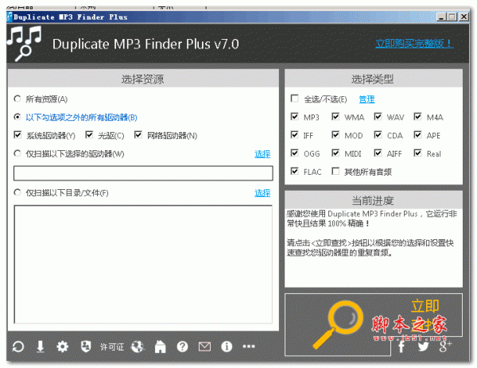Open the Facebook share icon

(401, 346)
